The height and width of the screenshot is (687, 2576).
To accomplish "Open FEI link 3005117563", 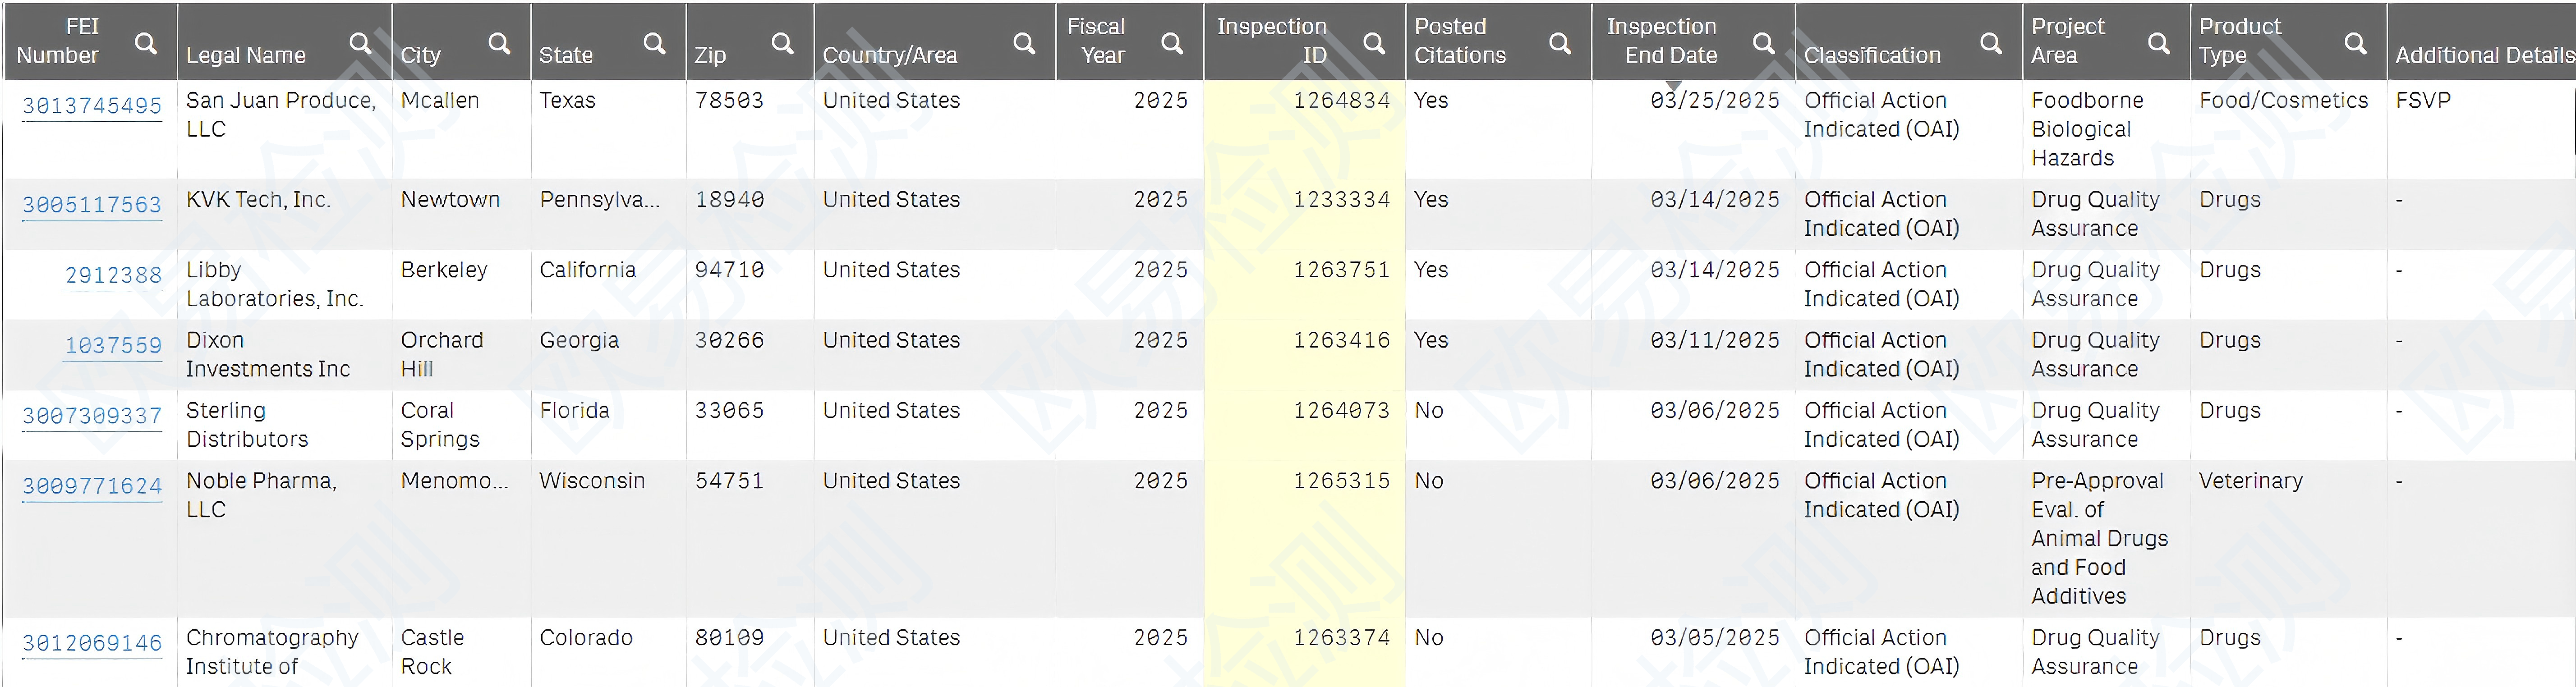I will click(x=92, y=205).
